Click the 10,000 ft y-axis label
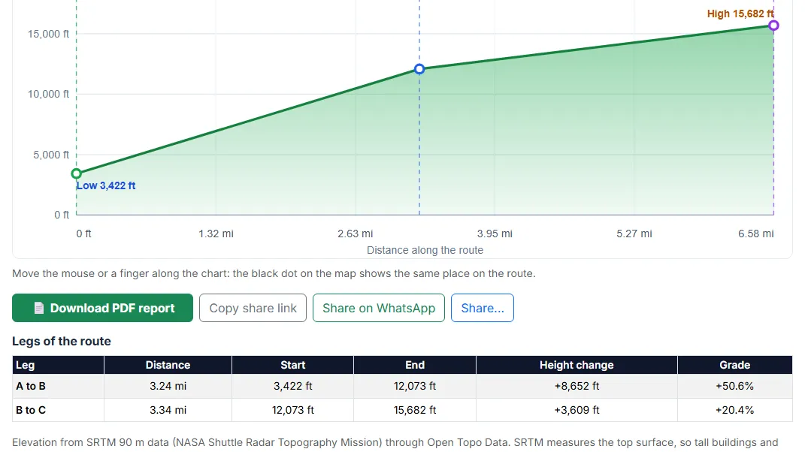 (x=48, y=94)
